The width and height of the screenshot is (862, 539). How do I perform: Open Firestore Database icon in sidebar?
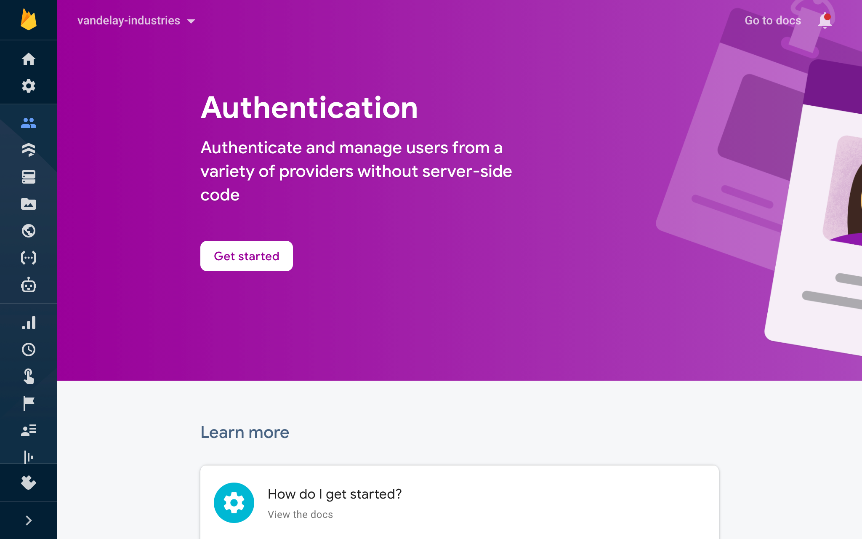pyautogui.click(x=29, y=150)
